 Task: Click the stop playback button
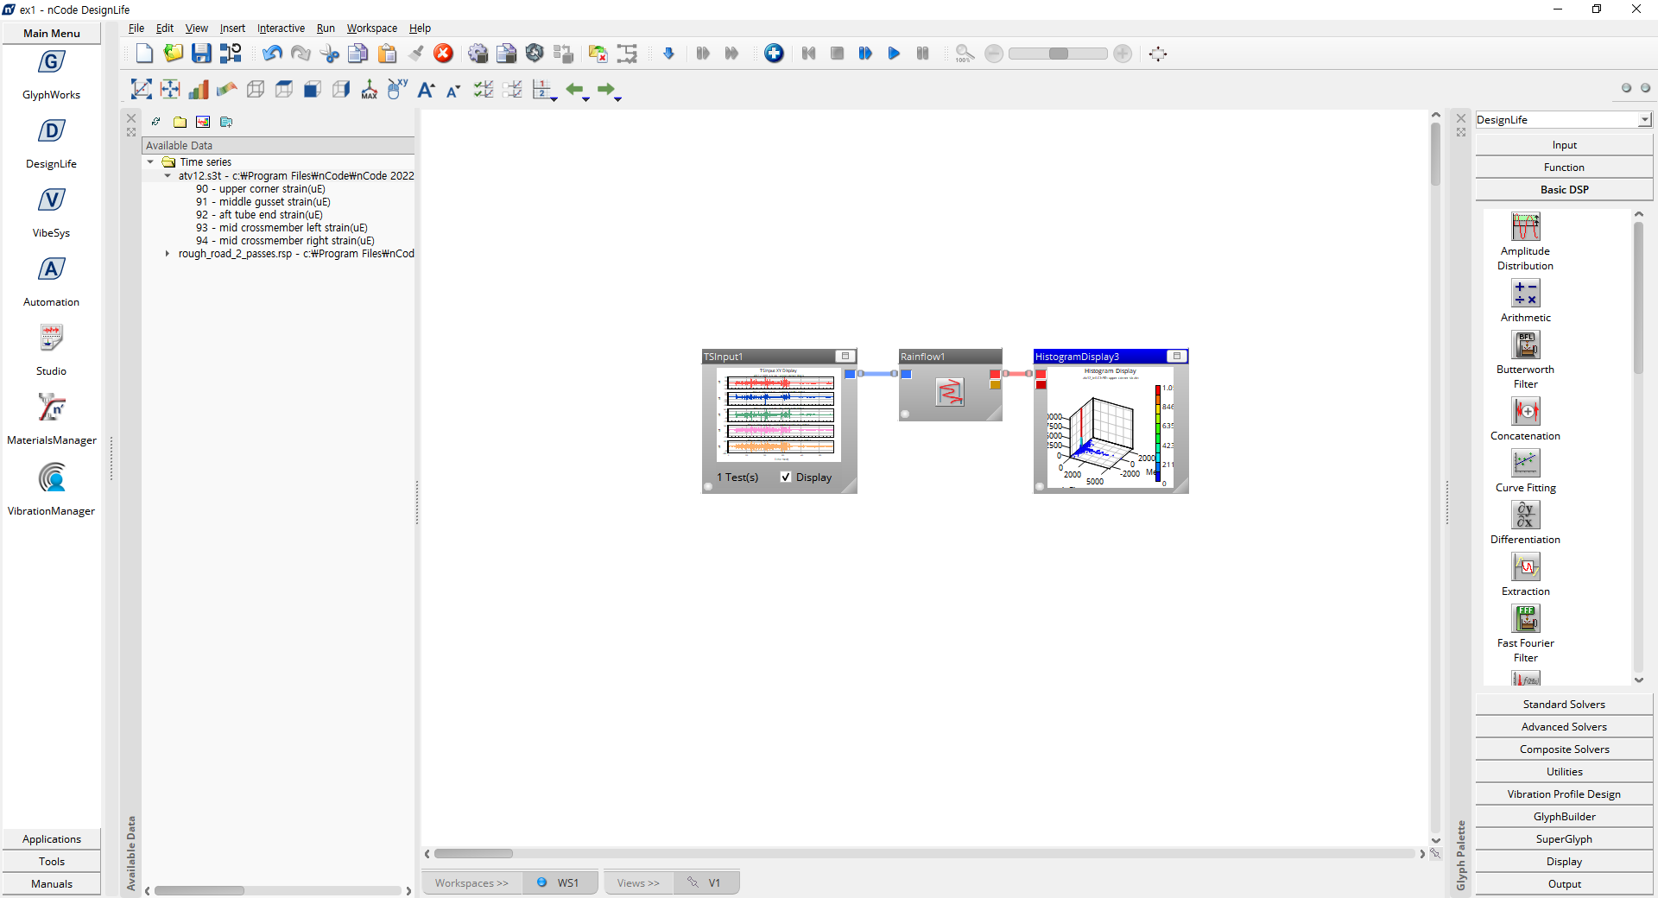(837, 54)
